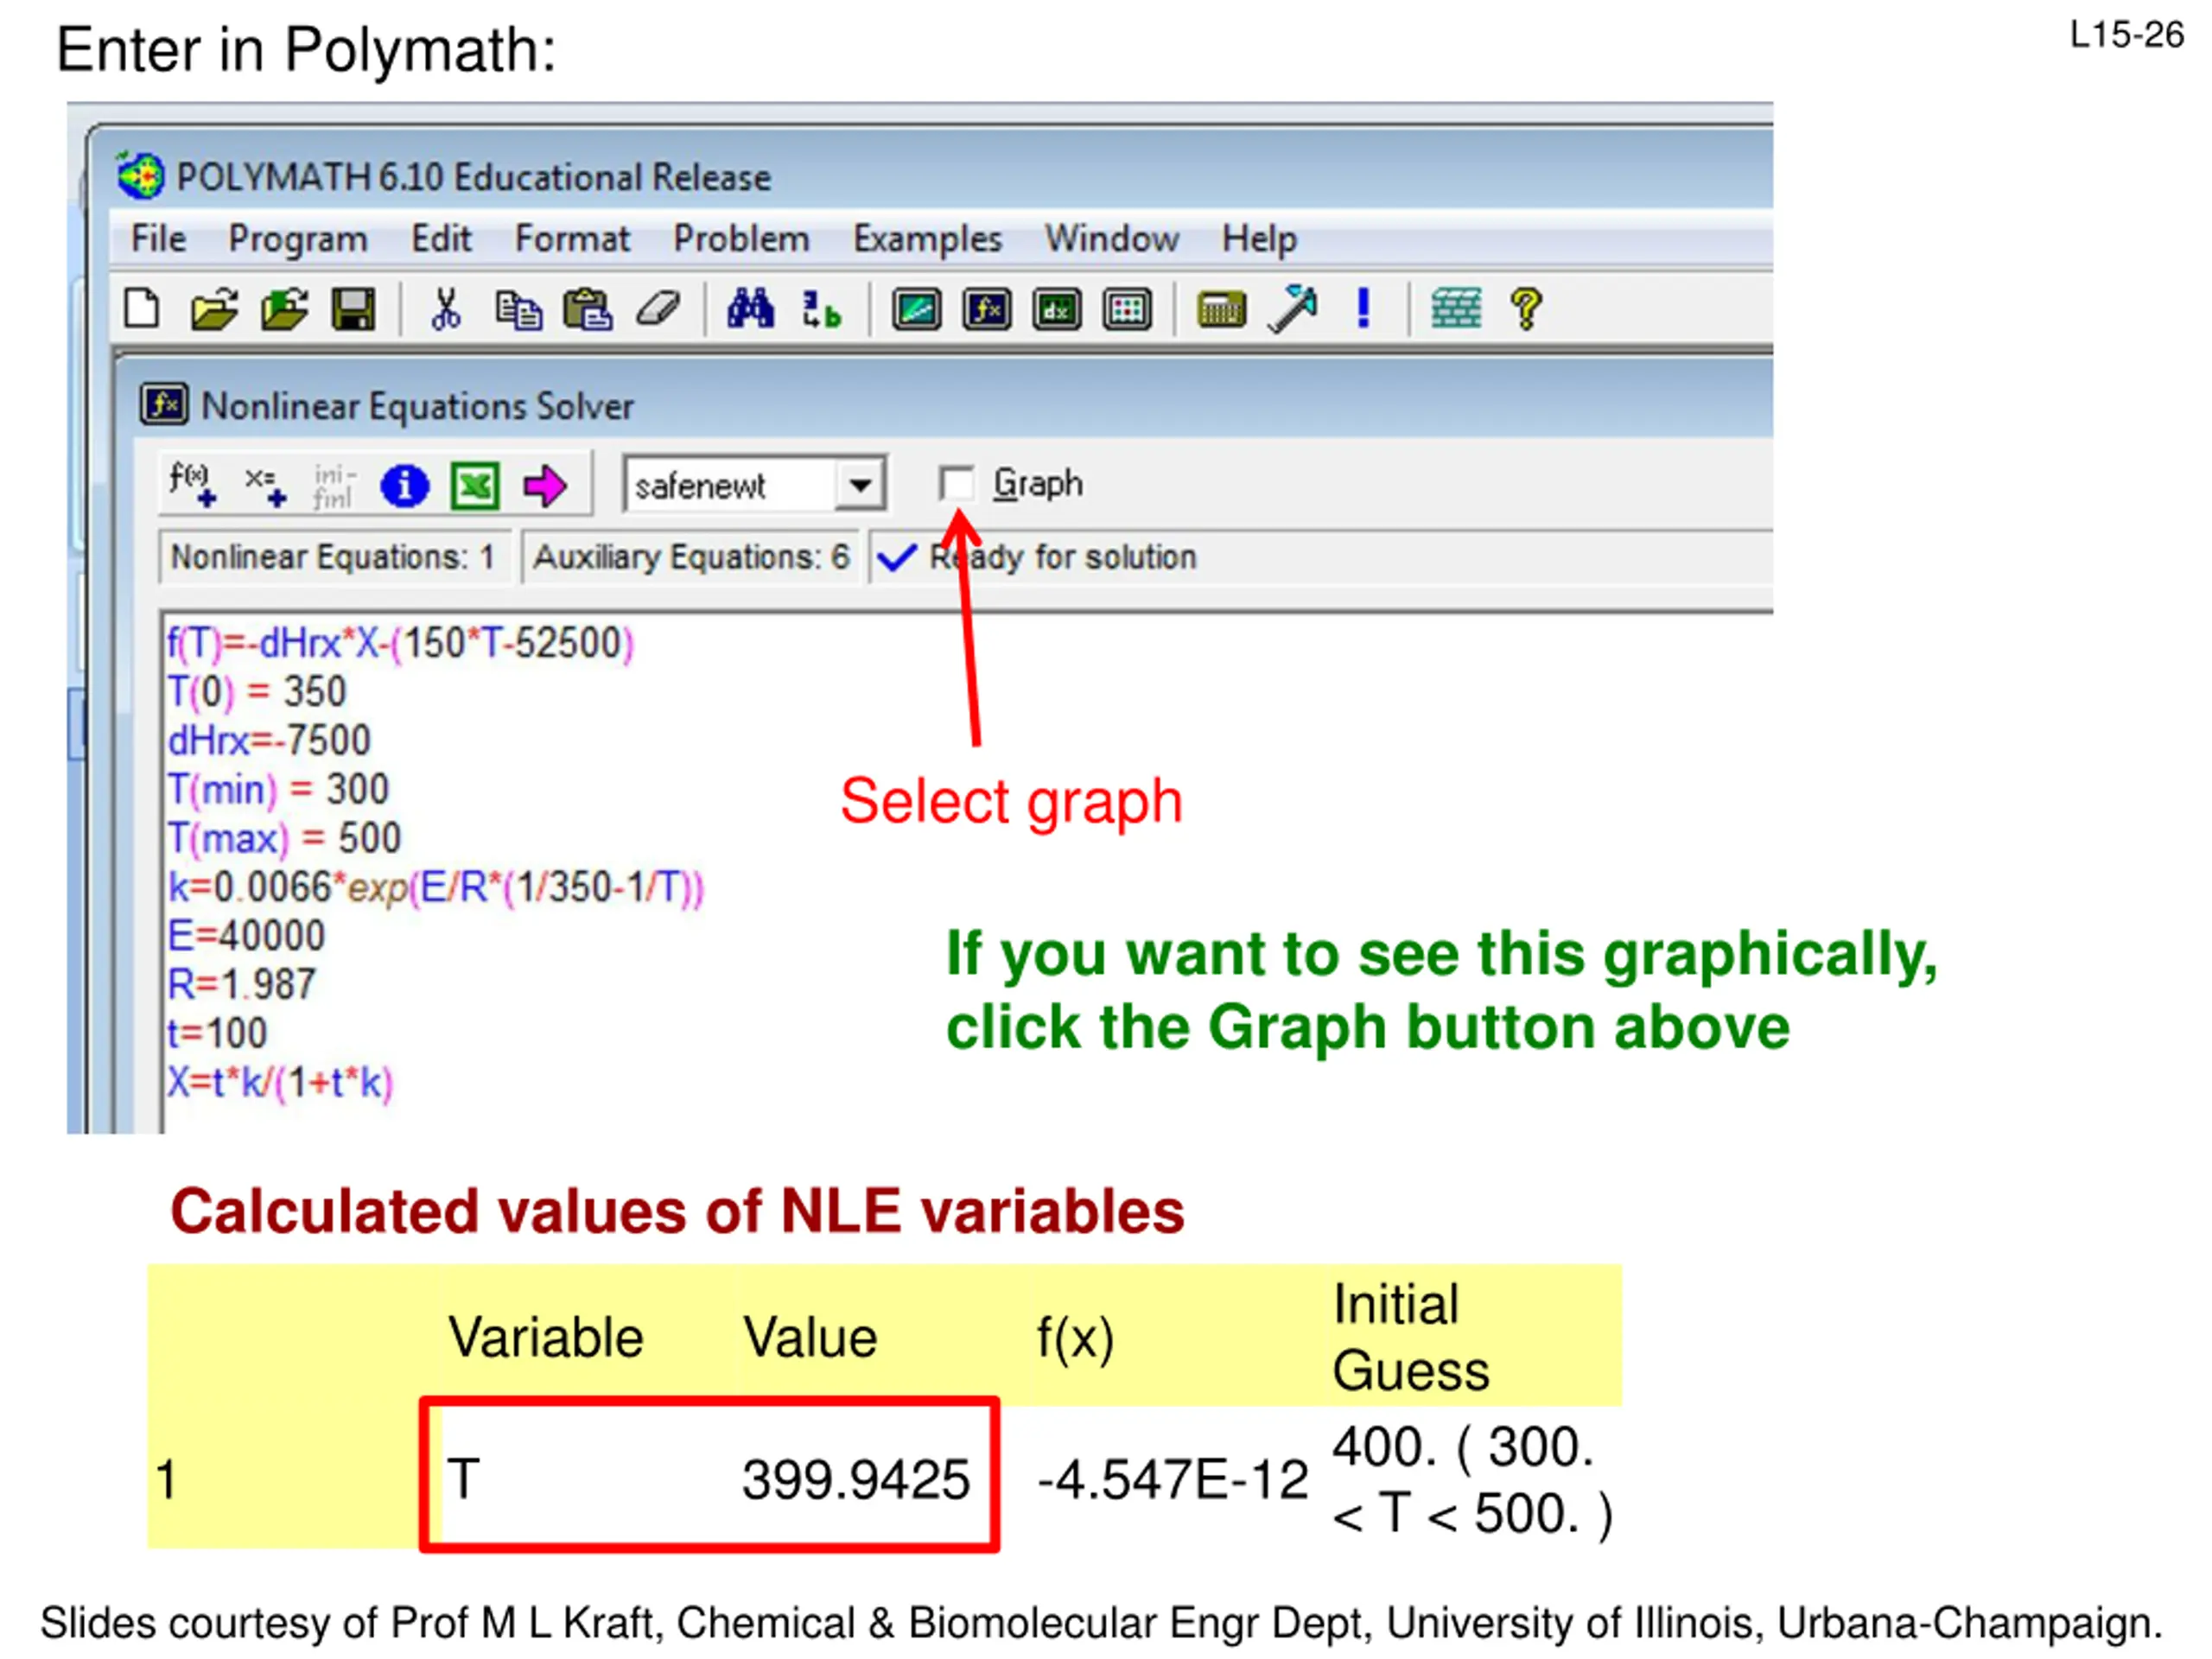Open the regression graph program icon

click(917, 310)
